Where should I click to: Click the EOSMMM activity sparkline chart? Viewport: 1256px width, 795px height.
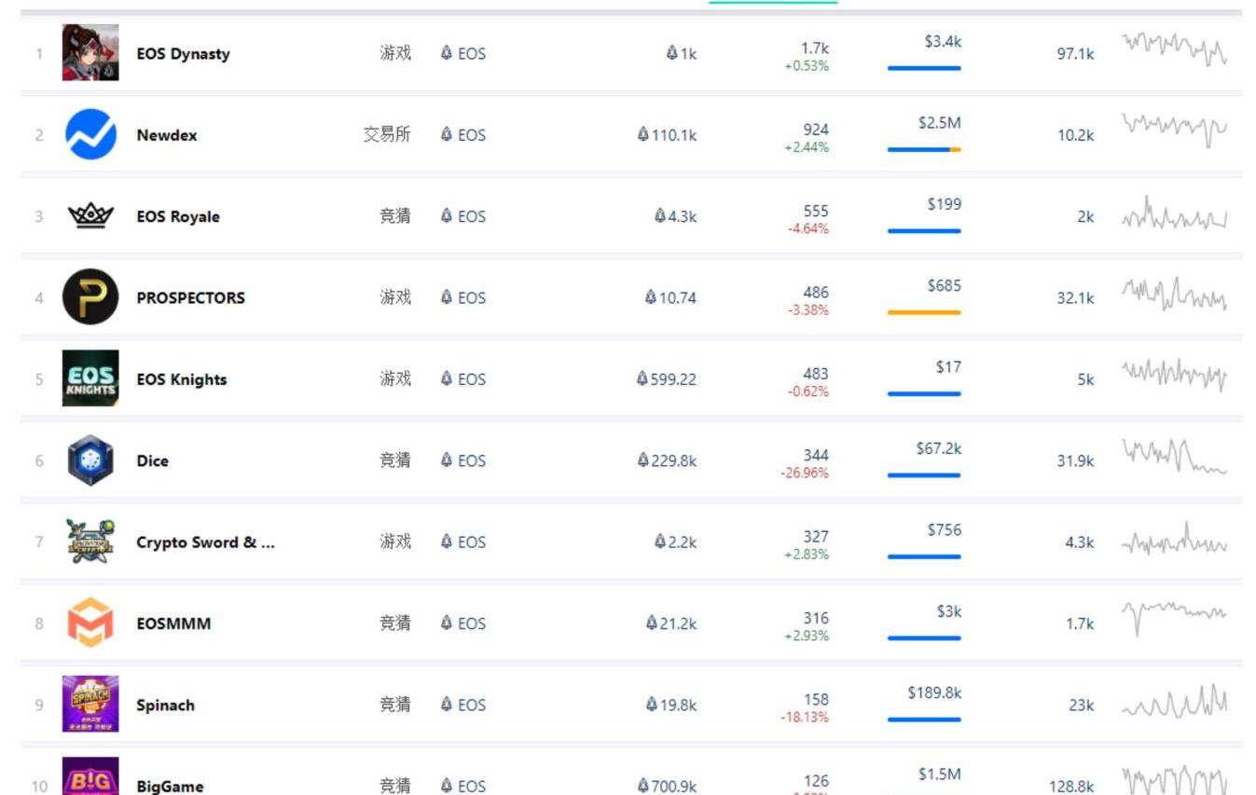point(1174,615)
